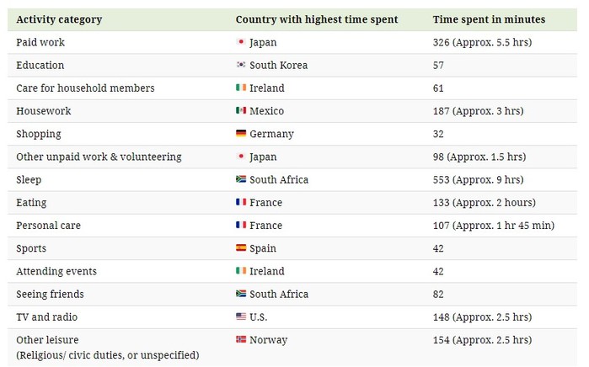This screenshot has width=589, height=367.
Task: Click the 148 (Approx. 2.5 hrs) value
Action: coord(482,317)
